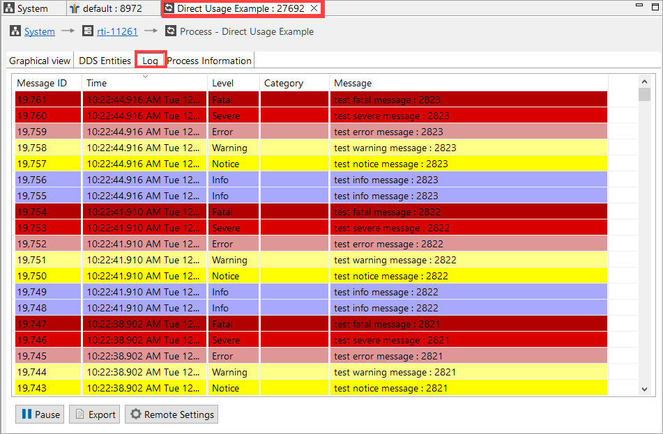Sort by the Message column header
This screenshot has height=434, width=663.
point(468,84)
